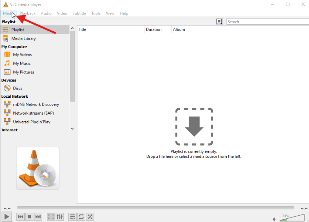Adjust the volume slider at 34%

pyautogui.click(x=292, y=218)
